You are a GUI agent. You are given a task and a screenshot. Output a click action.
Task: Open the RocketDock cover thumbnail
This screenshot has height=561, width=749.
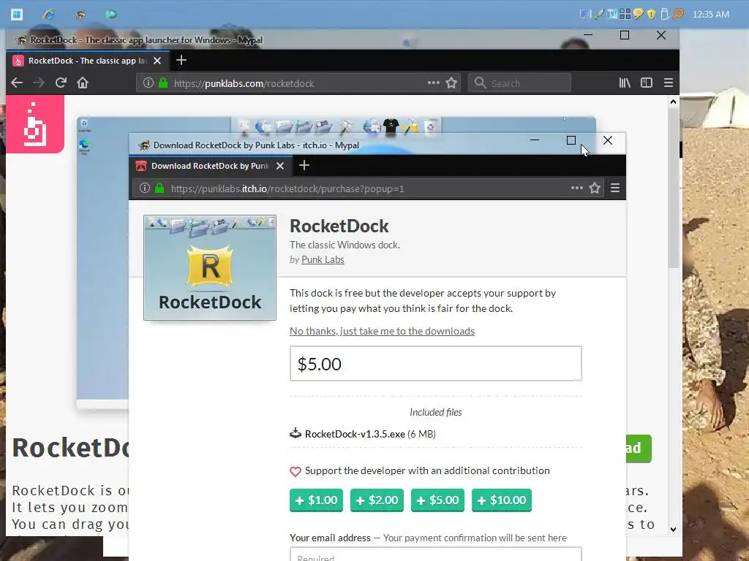coord(210,267)
